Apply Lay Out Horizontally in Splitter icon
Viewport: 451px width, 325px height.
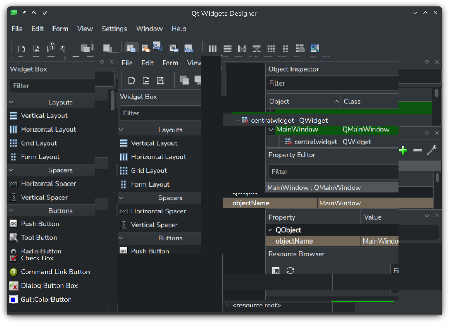(x=242, y=48)
